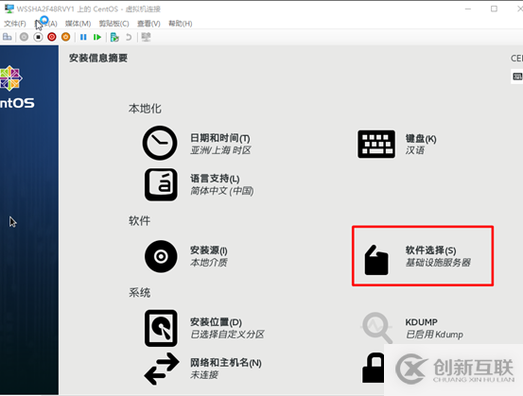Open 日期和时间(T) clock settings
The image size is (523, 396).
(197, 144)
